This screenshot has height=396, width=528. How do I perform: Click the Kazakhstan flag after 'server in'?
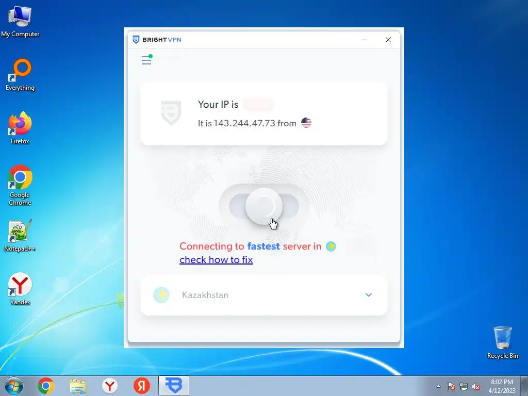(331, 246)
